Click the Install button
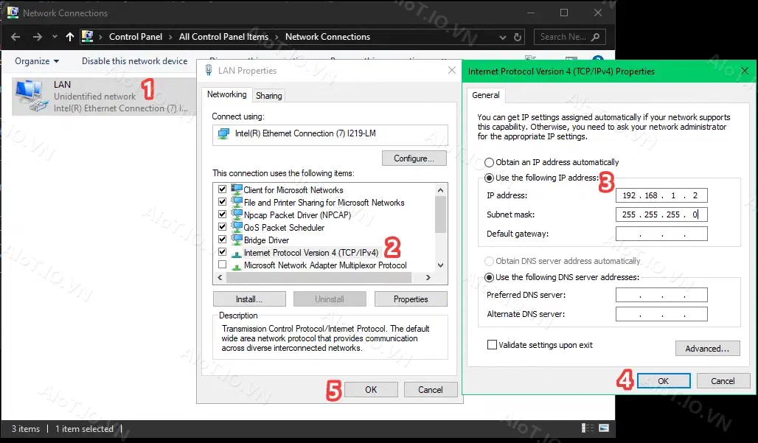Image resolution: width=758 pixels, height=443 pixels. 249,299
